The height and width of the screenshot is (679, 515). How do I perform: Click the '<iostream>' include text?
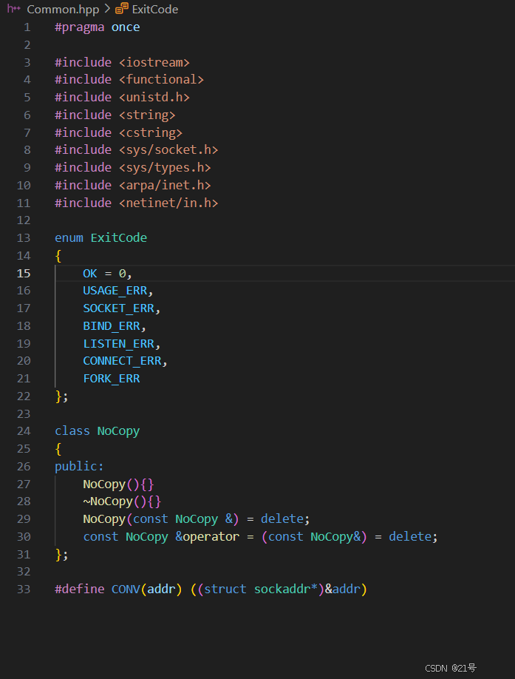[x=154, y=62]
